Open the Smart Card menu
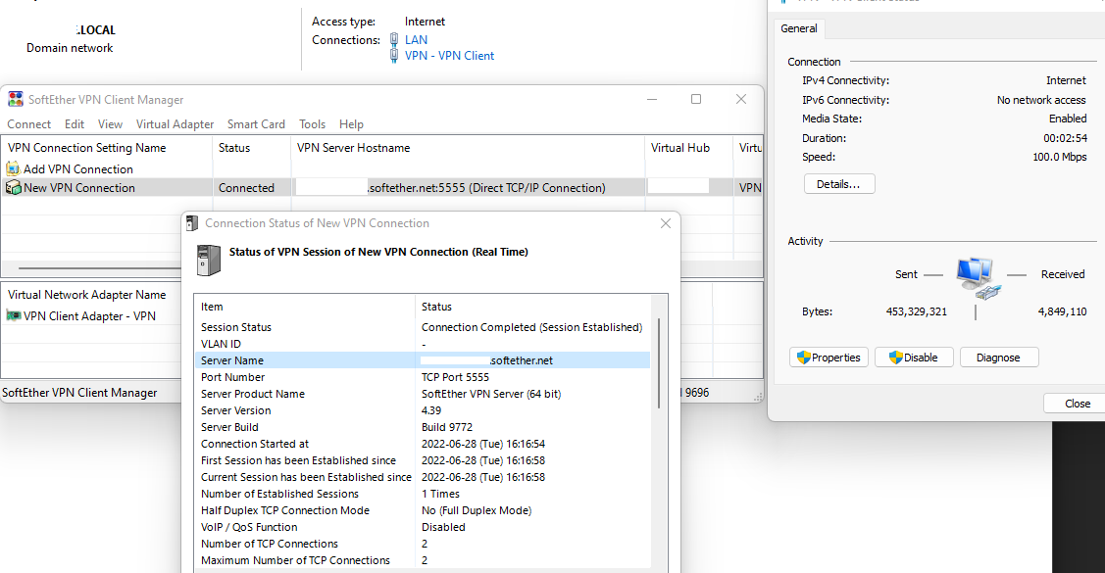Image resolution: width=1105 pixels, height=573 pixels. (256, 123)
